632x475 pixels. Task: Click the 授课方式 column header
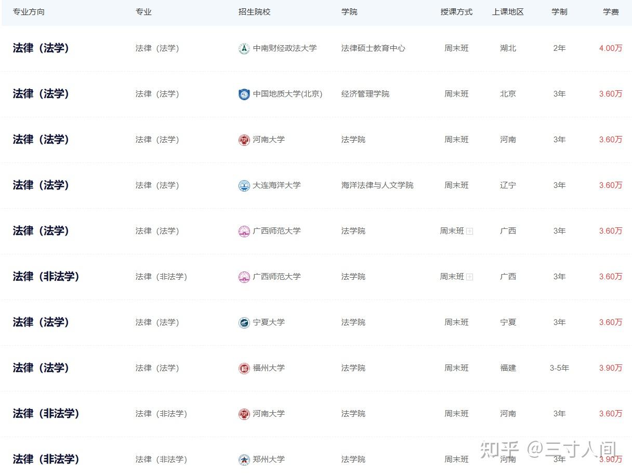coord(456,11)
